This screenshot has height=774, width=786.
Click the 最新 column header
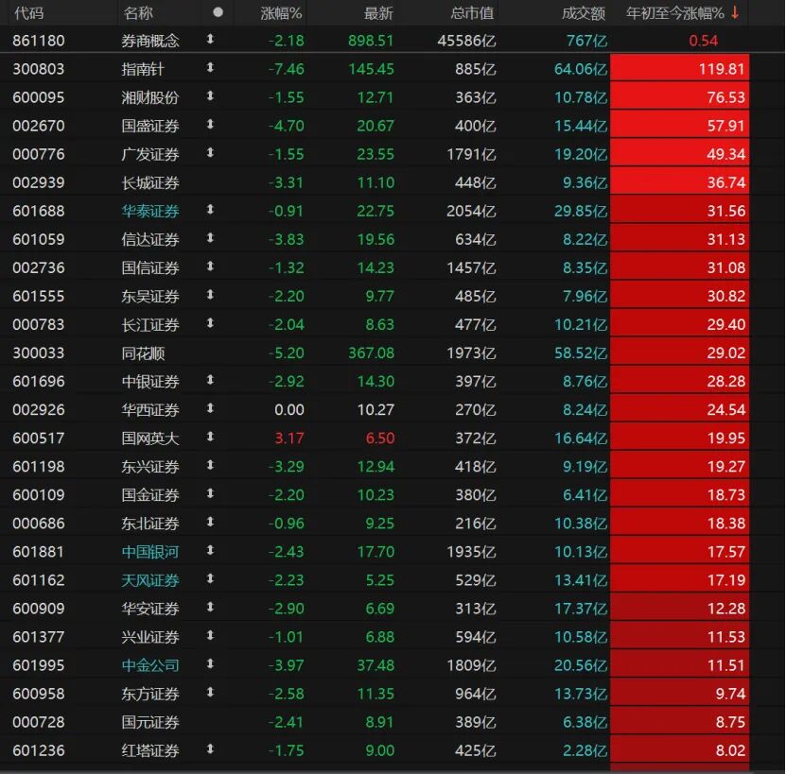coord(378,13)
